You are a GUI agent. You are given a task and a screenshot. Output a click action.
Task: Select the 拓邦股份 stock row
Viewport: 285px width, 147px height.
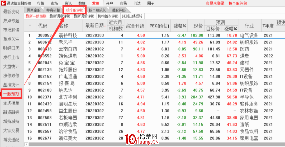pyautogui.click(x=154, y=70)
